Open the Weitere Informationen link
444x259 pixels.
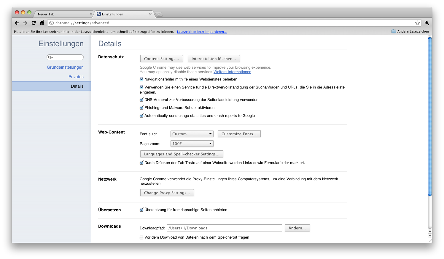point(232,72)
